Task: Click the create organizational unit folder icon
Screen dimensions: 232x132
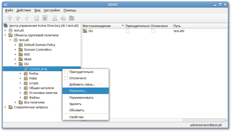Action: 72,18
